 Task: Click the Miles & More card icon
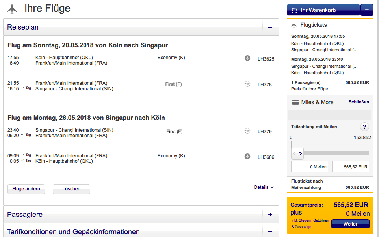tap(295, 102)
